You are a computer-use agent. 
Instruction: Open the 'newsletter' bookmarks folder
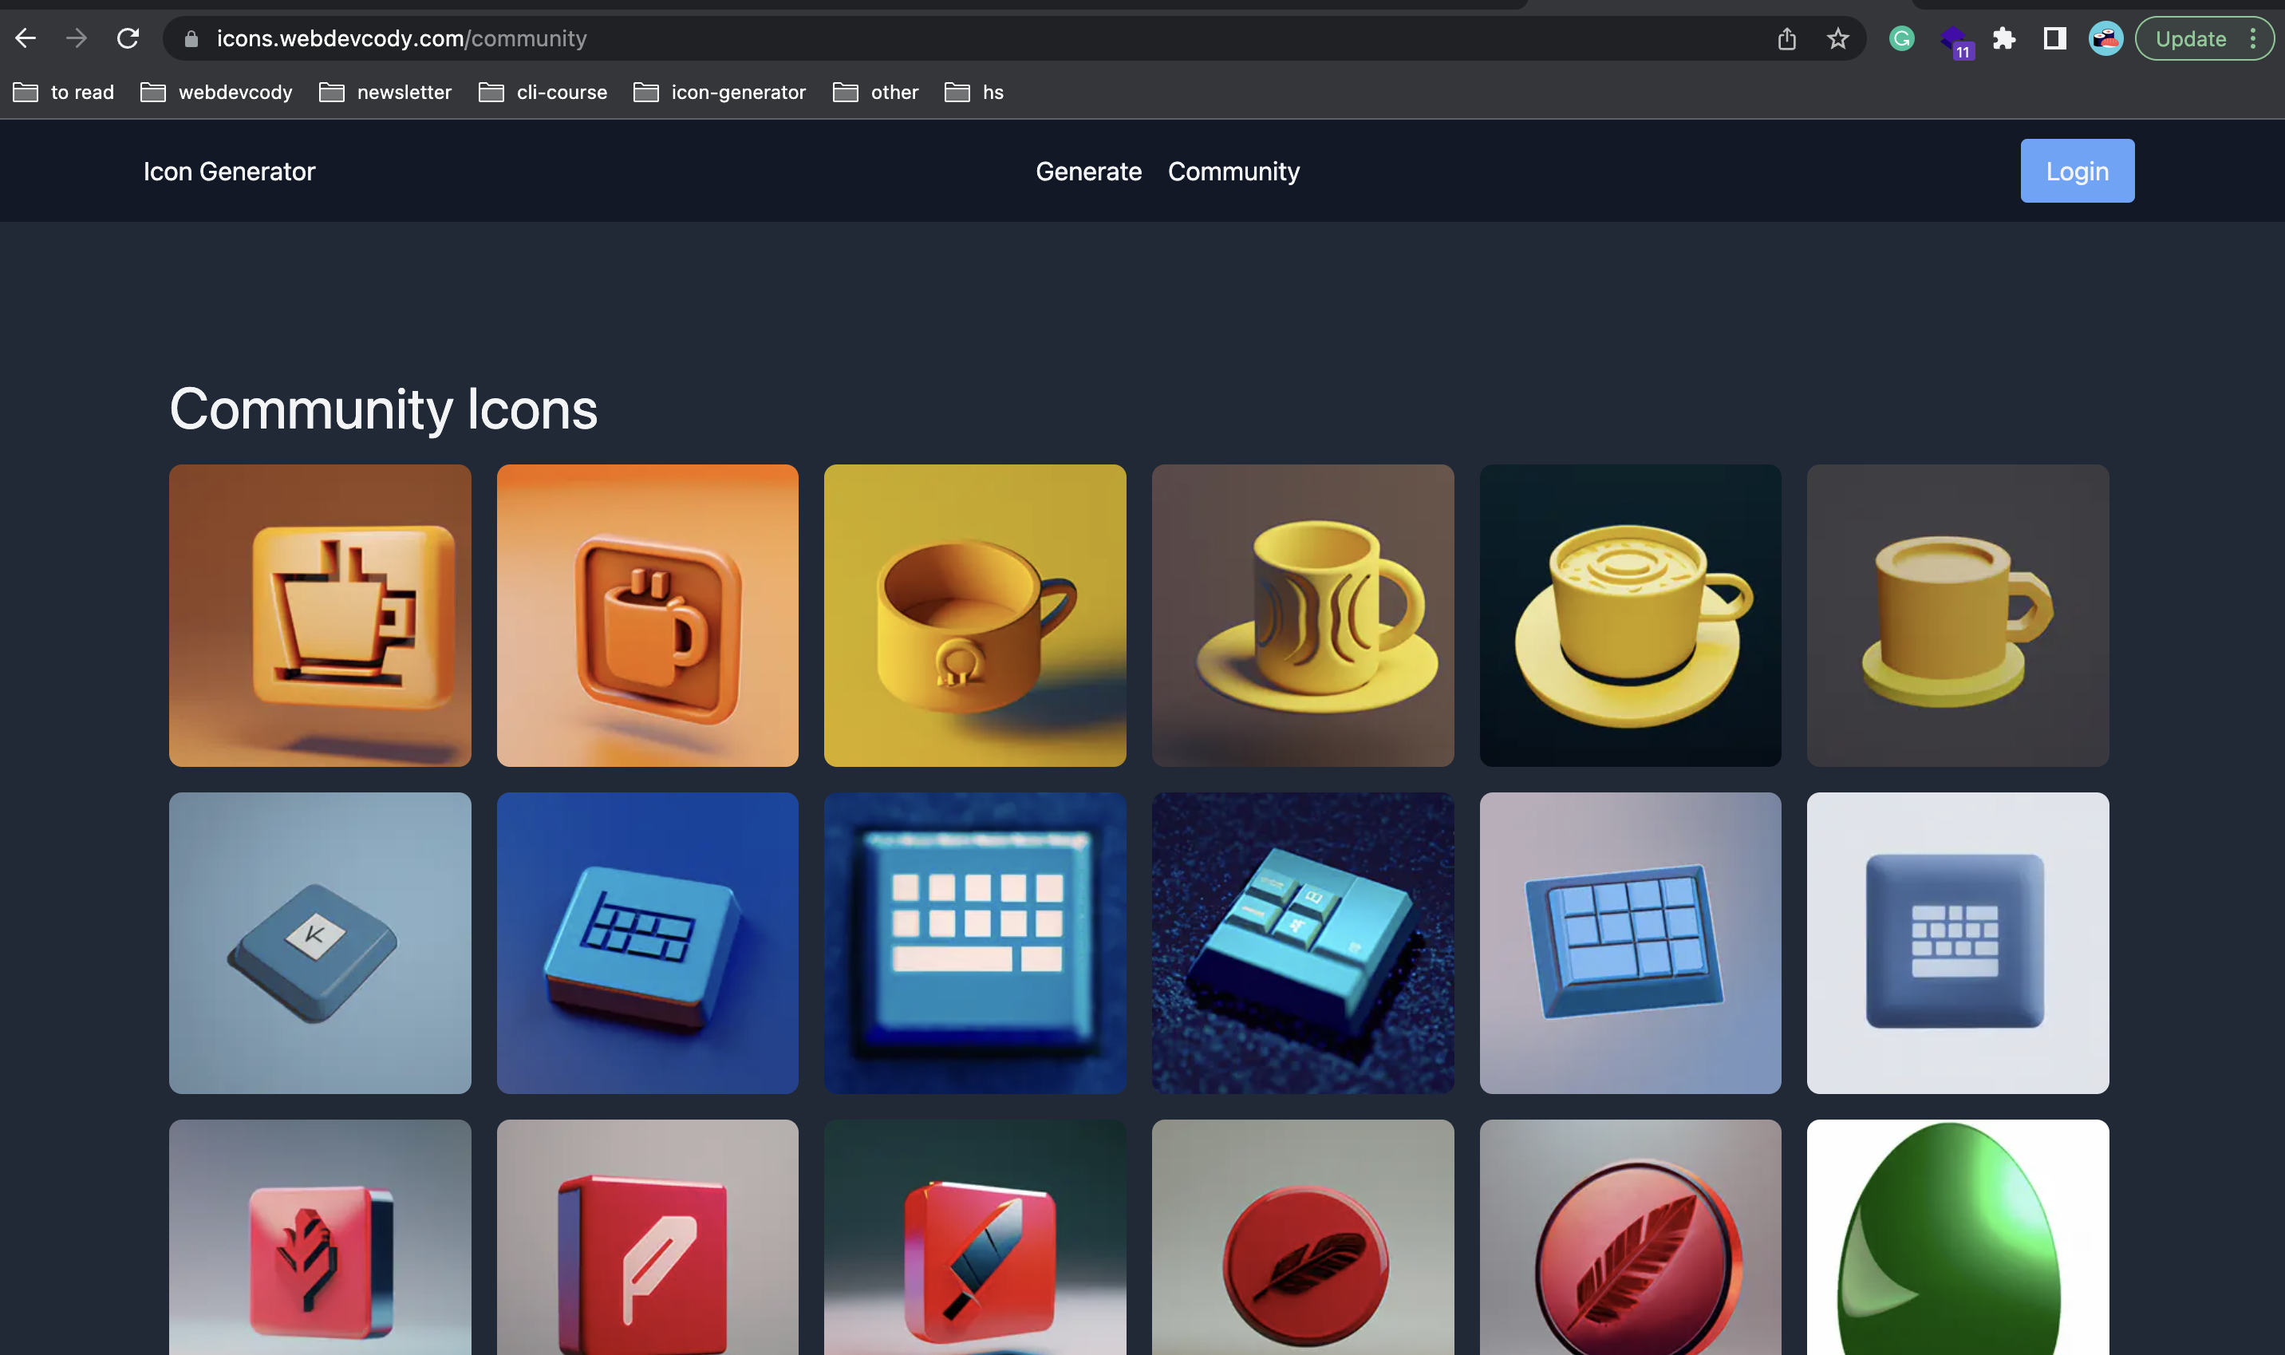click(385, 93)
